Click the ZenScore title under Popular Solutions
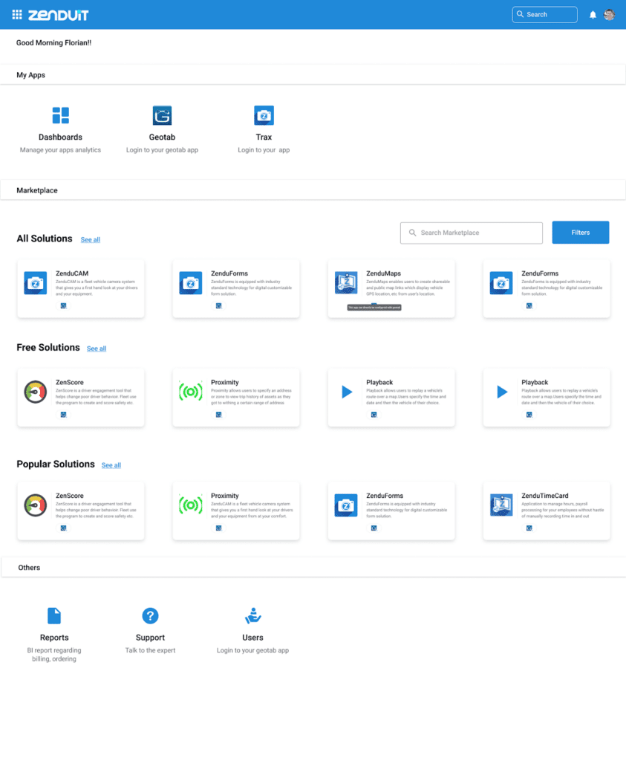This screenshot has width=626, height=761. coord(70,496)
